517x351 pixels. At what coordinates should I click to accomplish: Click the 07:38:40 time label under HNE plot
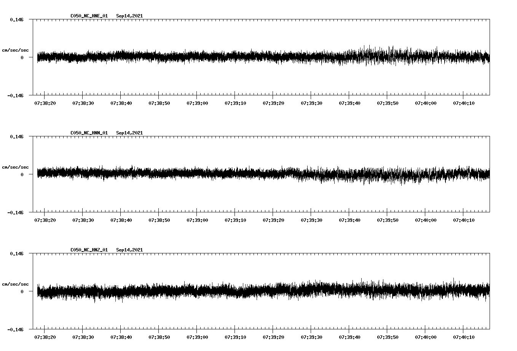[121, 103]
